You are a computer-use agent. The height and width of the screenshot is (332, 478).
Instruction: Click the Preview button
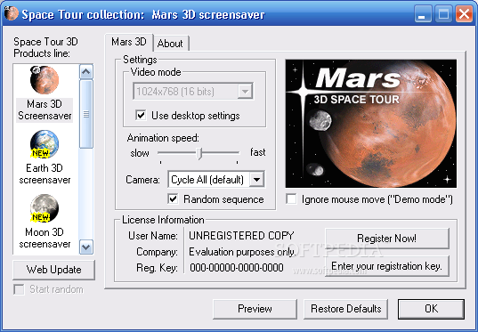(255, 309)
